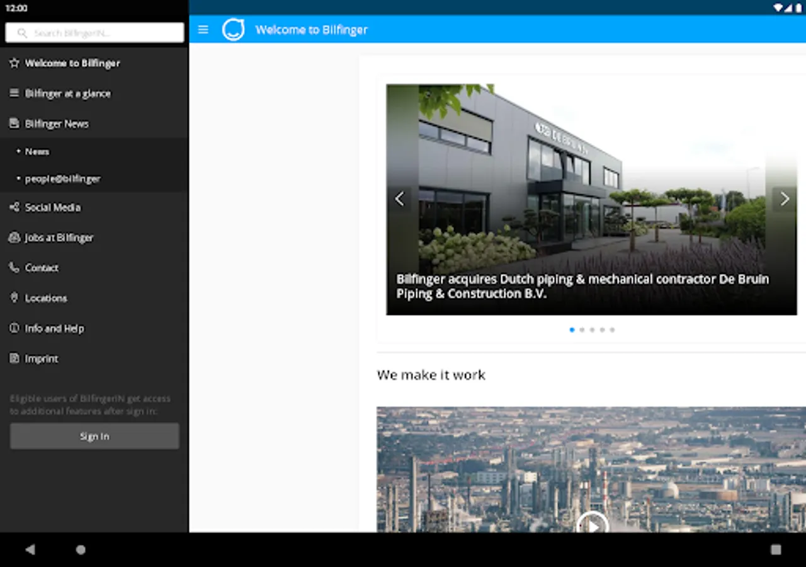Open the hamburger menu icon
Viewport: 806px width, 567px height.
point(203,30)
